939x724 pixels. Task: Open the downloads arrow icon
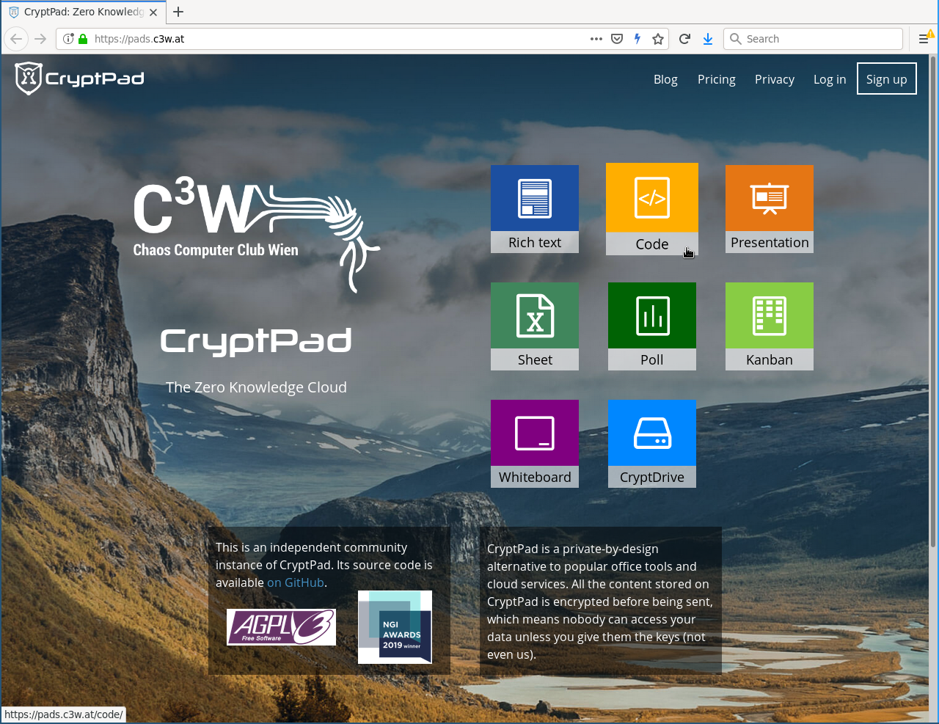[x=708, y=39]
